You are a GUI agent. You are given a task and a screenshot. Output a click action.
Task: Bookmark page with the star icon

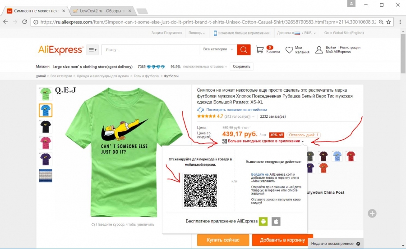[388, 22]
